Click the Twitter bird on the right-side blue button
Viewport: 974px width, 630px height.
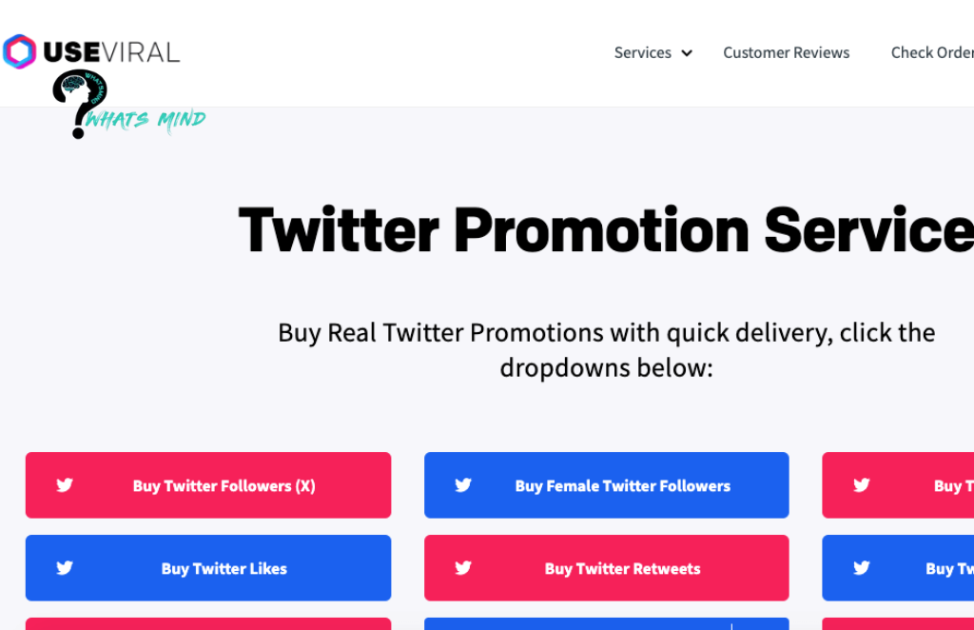coord(862,568)
